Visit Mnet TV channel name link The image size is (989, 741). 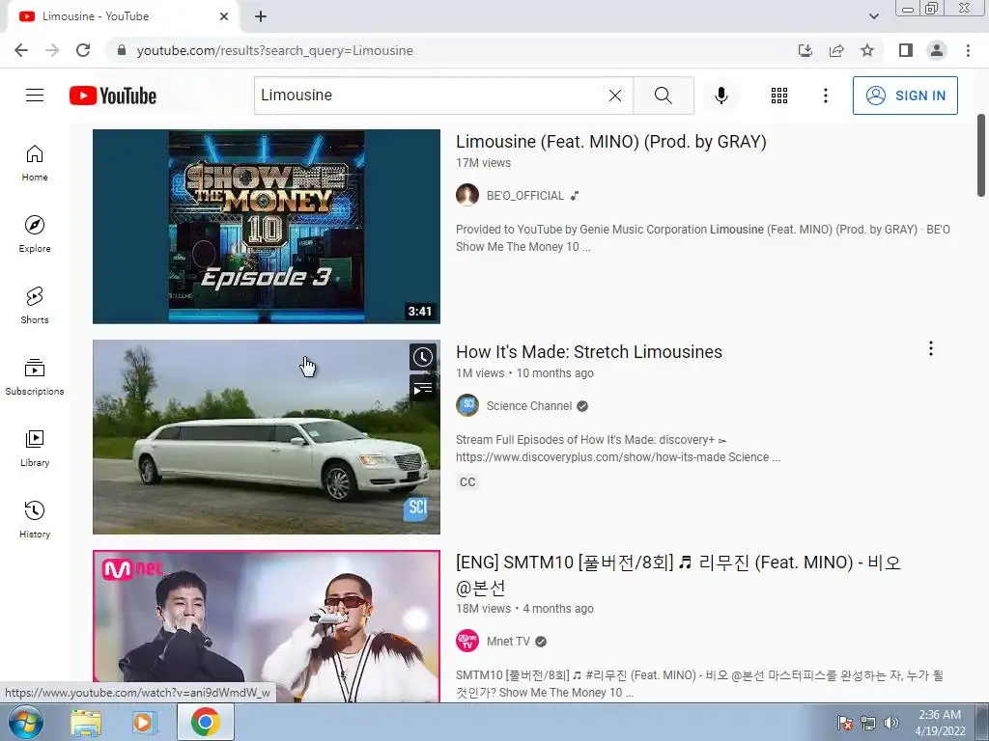508,642
